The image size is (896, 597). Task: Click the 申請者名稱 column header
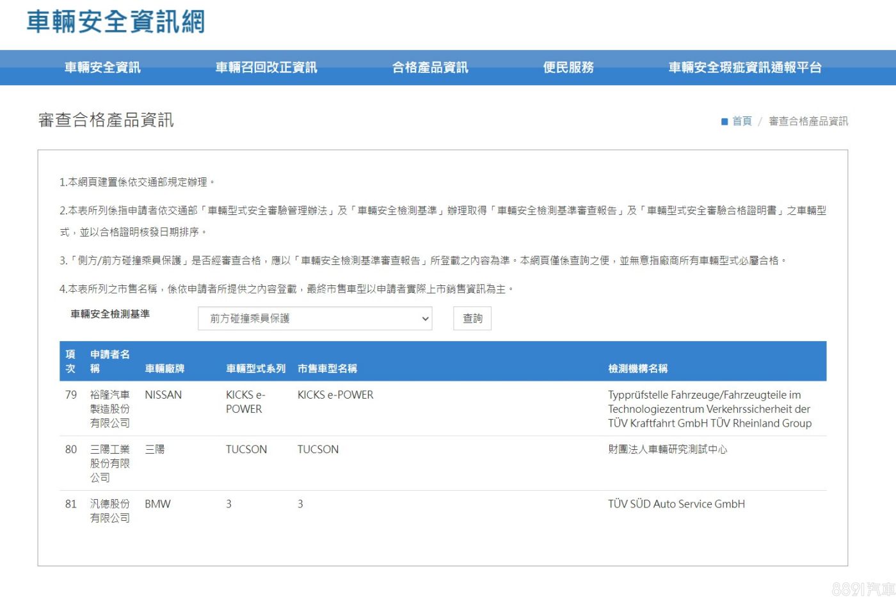(x=109, y=362)
